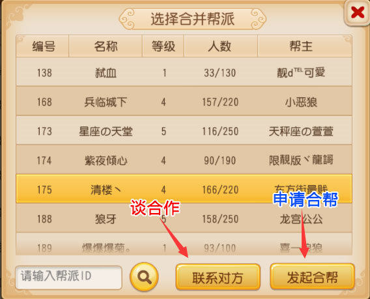Select guild row 188 狼牙
The height and width of the screenshot is (299, 370).
[x=184, y=218]
